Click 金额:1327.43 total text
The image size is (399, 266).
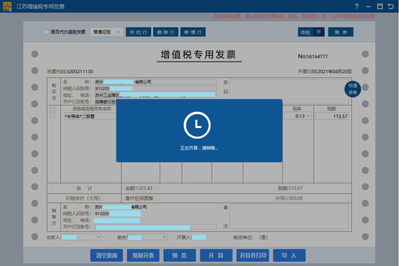(x=139, y=188)
